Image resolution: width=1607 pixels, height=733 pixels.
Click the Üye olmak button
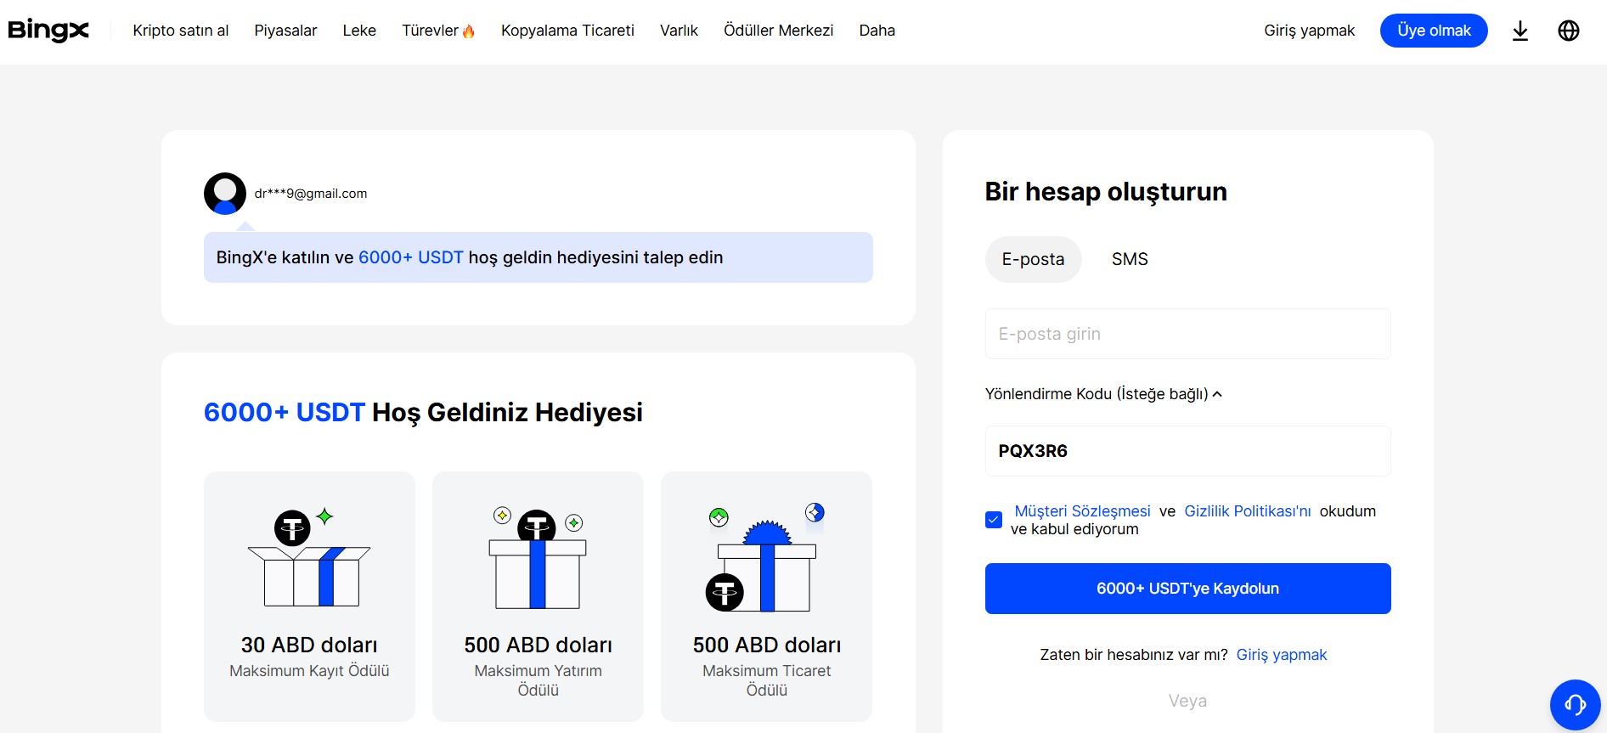[x=1434, y=31]
